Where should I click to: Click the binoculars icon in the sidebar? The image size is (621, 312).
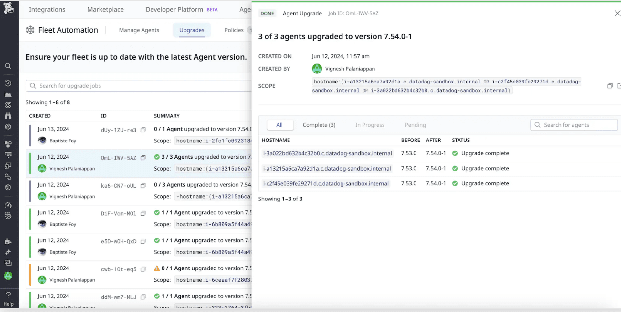(8, 116)
